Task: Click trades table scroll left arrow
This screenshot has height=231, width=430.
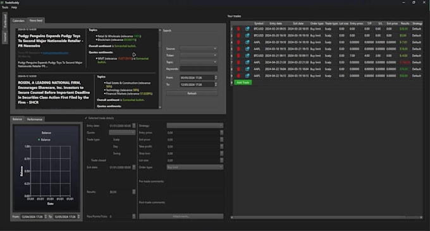Action: [x=232, y=217]
